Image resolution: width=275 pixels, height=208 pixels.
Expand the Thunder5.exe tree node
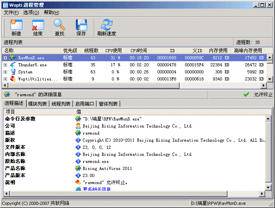tap(5, 65)
